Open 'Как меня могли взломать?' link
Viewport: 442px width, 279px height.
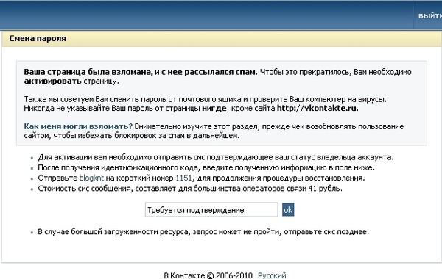pos(78,126)
